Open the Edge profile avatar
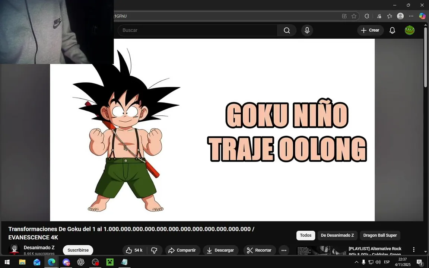The height and width of the screenshot is (268, 429). tap(400, 16)
